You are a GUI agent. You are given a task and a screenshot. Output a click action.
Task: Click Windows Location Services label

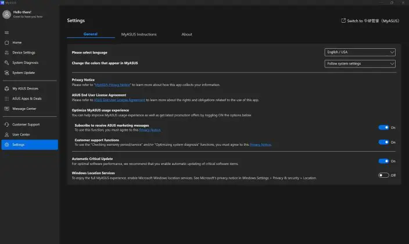point(93,173)
